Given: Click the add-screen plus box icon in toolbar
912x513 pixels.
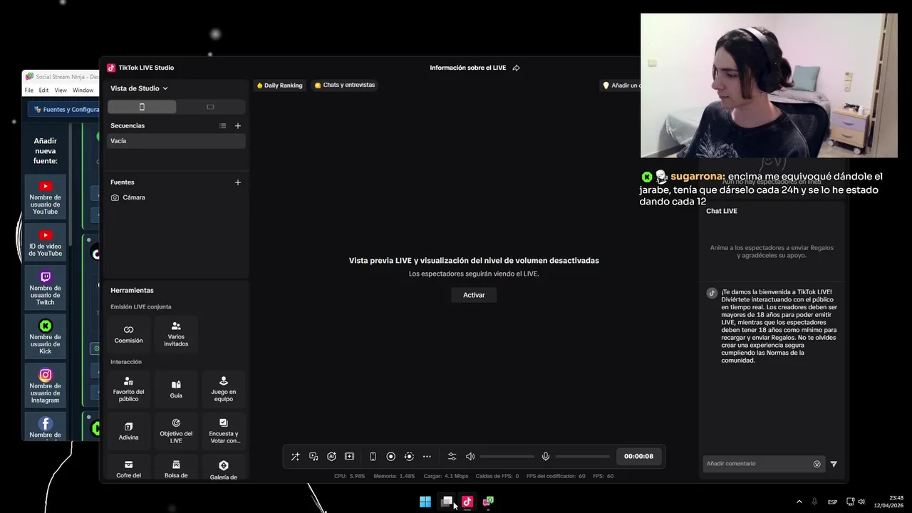Looking at the screenshot, I should (349, 457).
